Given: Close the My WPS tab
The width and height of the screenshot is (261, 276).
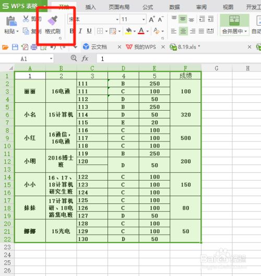Looking at the screenshot, I should pyautogui.click(x=163, y=47).
